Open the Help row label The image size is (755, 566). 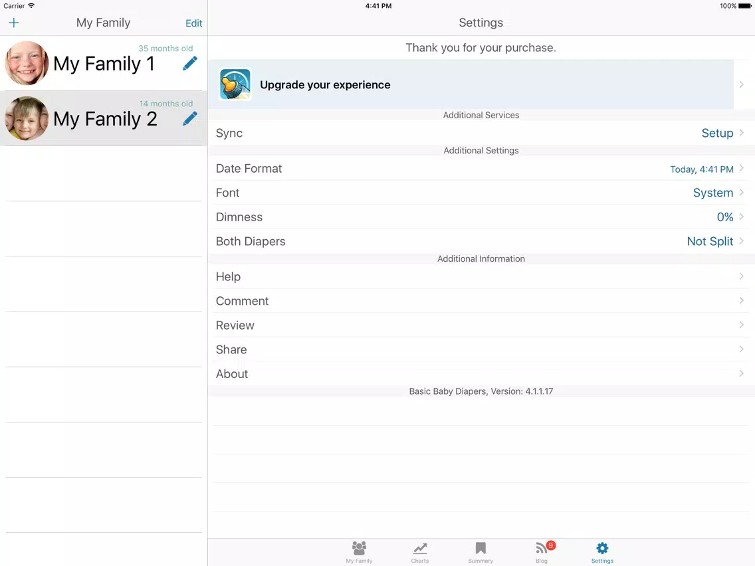point(228,277)
